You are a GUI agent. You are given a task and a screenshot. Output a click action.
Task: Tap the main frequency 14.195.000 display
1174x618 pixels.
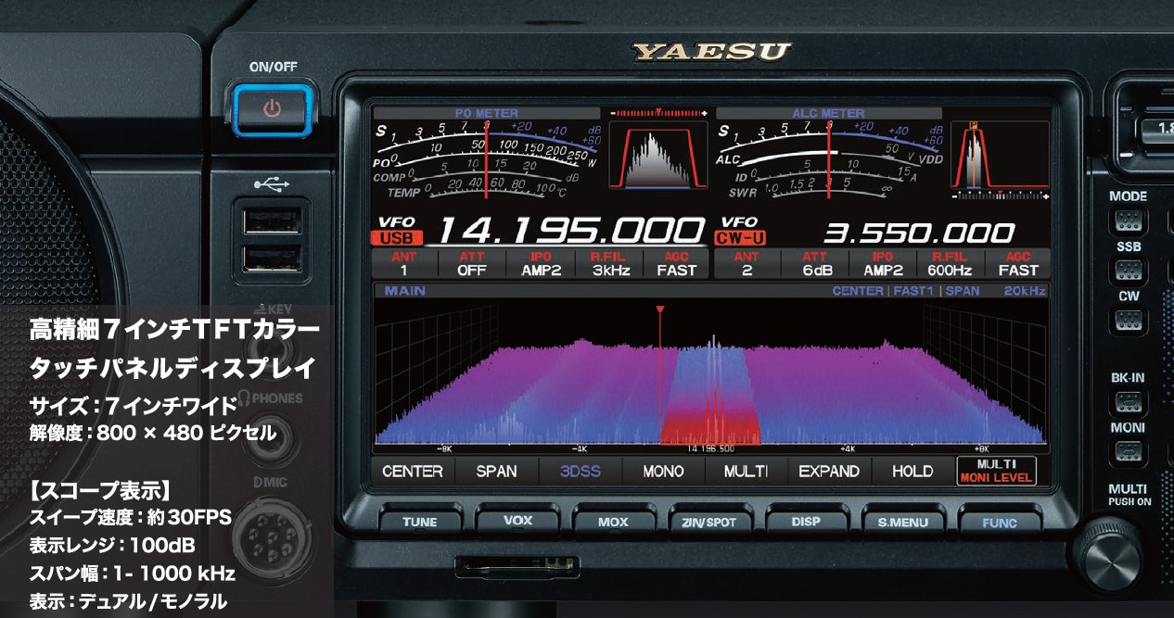click(569, 232)
